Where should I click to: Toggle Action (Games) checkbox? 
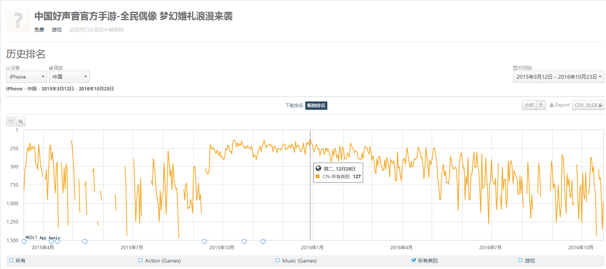(x=140, y=261)
